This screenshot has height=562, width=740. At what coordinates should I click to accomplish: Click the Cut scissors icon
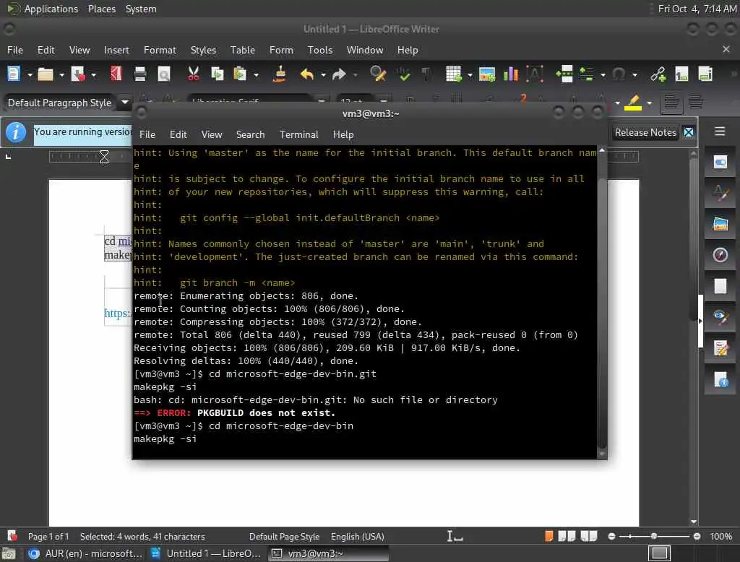[x=194, y=74]
